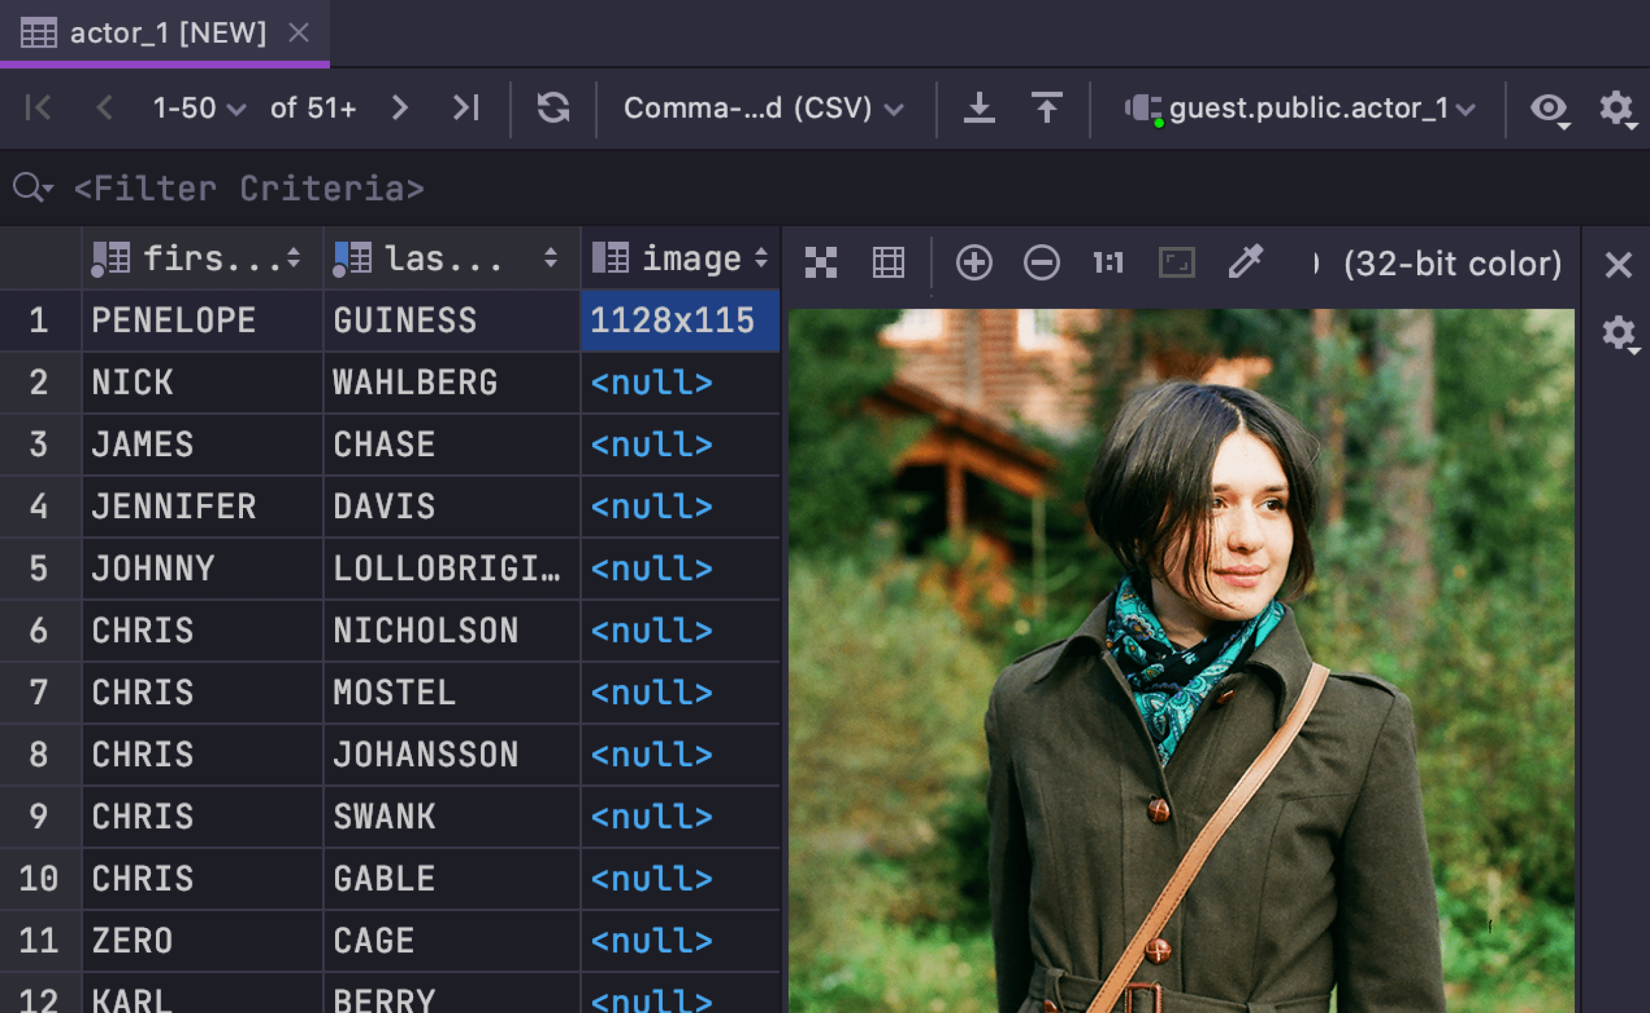The width and height of the screenshot is (1650, 1013).
Task: Jump to the last page button
Action: 466,108
